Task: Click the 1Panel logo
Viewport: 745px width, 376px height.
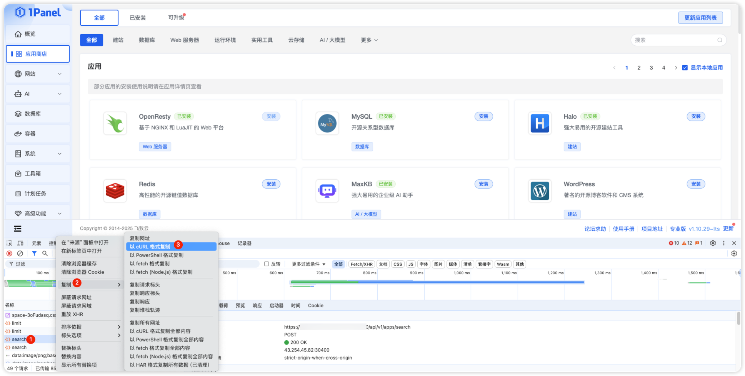Action: pyautogui.click(x=38, y=12)
